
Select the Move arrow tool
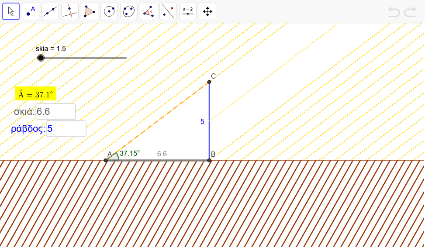tap(11, 11)
